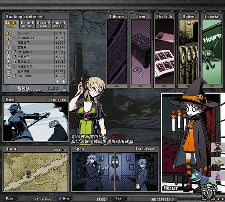Click score [1911] in ranking
Screen dimensions: 225x202
pos(60,71)
